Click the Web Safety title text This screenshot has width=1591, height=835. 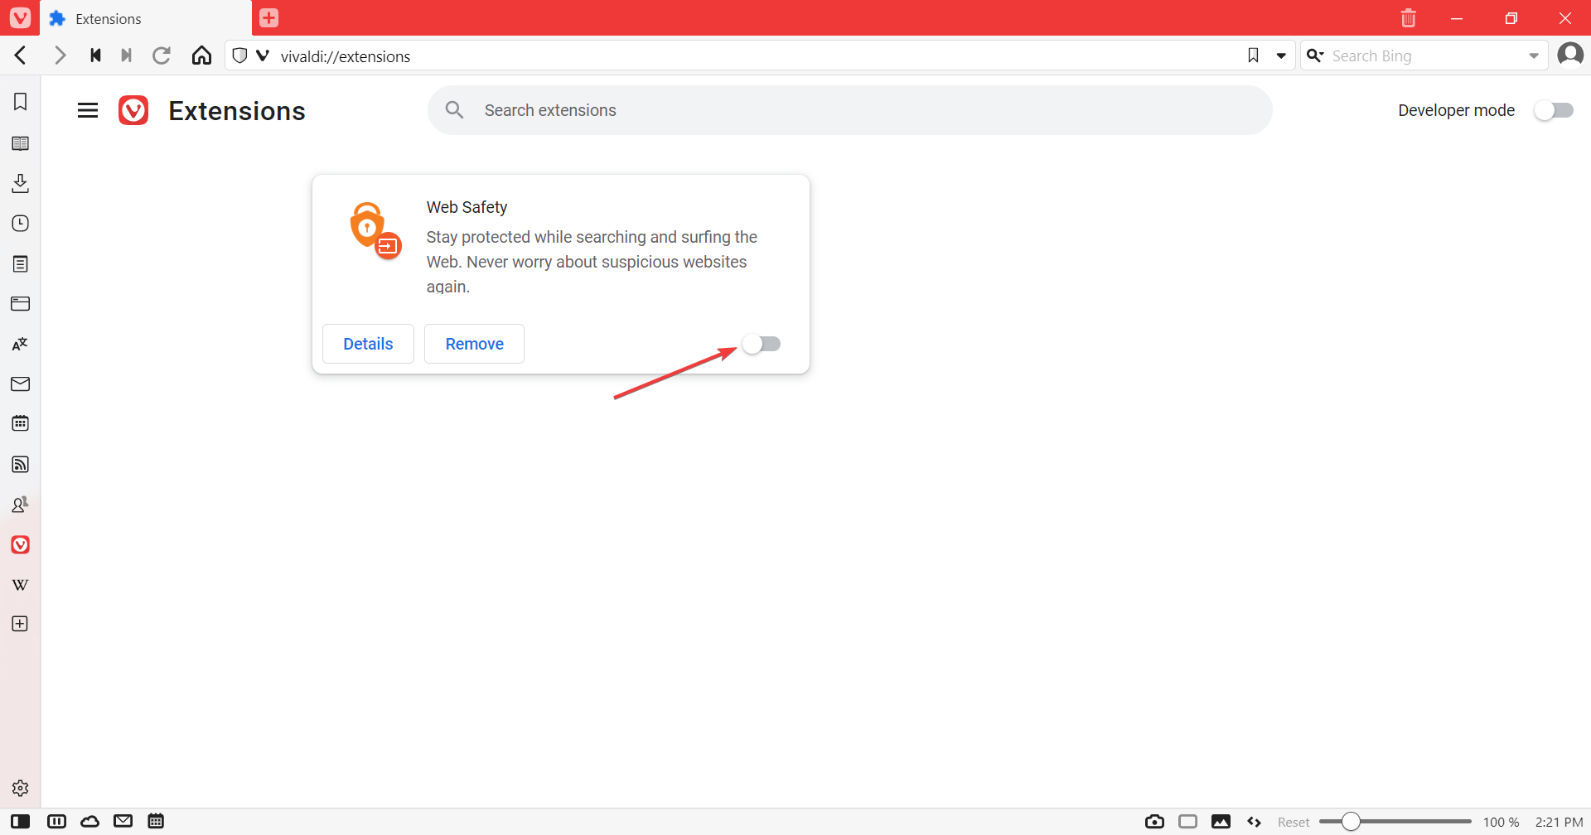click(467, 207)
